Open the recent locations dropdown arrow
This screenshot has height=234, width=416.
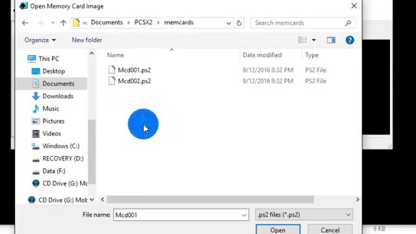click(x=53, y=23)
